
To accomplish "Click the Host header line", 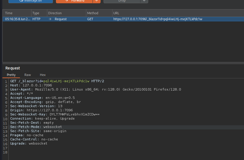I will coord(31,85).
